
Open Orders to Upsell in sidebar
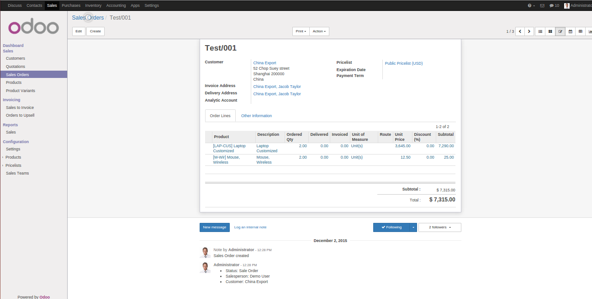pos(20,115)
